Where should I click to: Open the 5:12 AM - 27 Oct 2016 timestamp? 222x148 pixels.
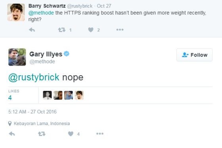point(33,112)
